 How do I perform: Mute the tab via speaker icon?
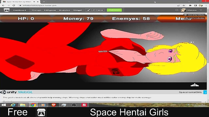coord(34,2)
